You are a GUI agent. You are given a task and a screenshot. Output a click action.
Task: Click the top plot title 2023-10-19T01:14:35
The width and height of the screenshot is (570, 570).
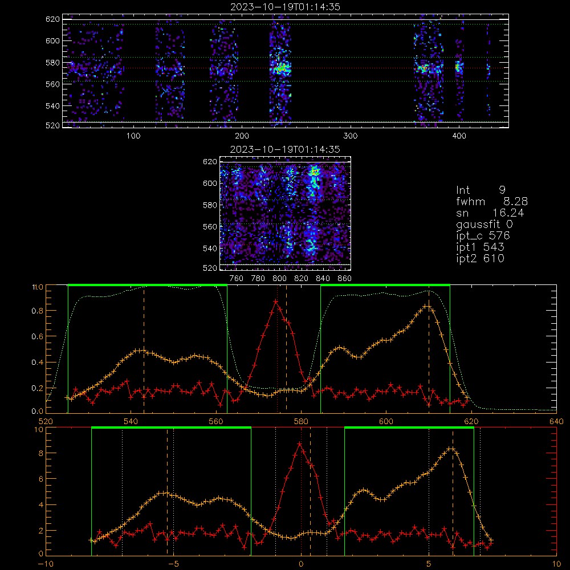(x=286, y=7)
